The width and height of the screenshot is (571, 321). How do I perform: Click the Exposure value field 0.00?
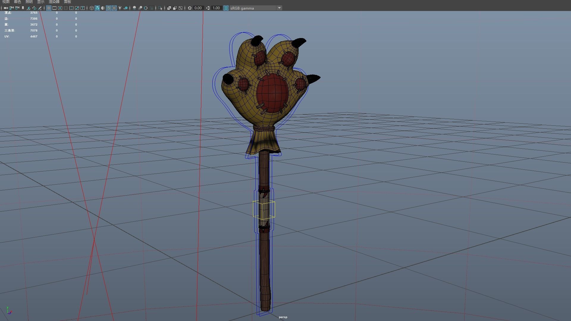coord(198,8)
